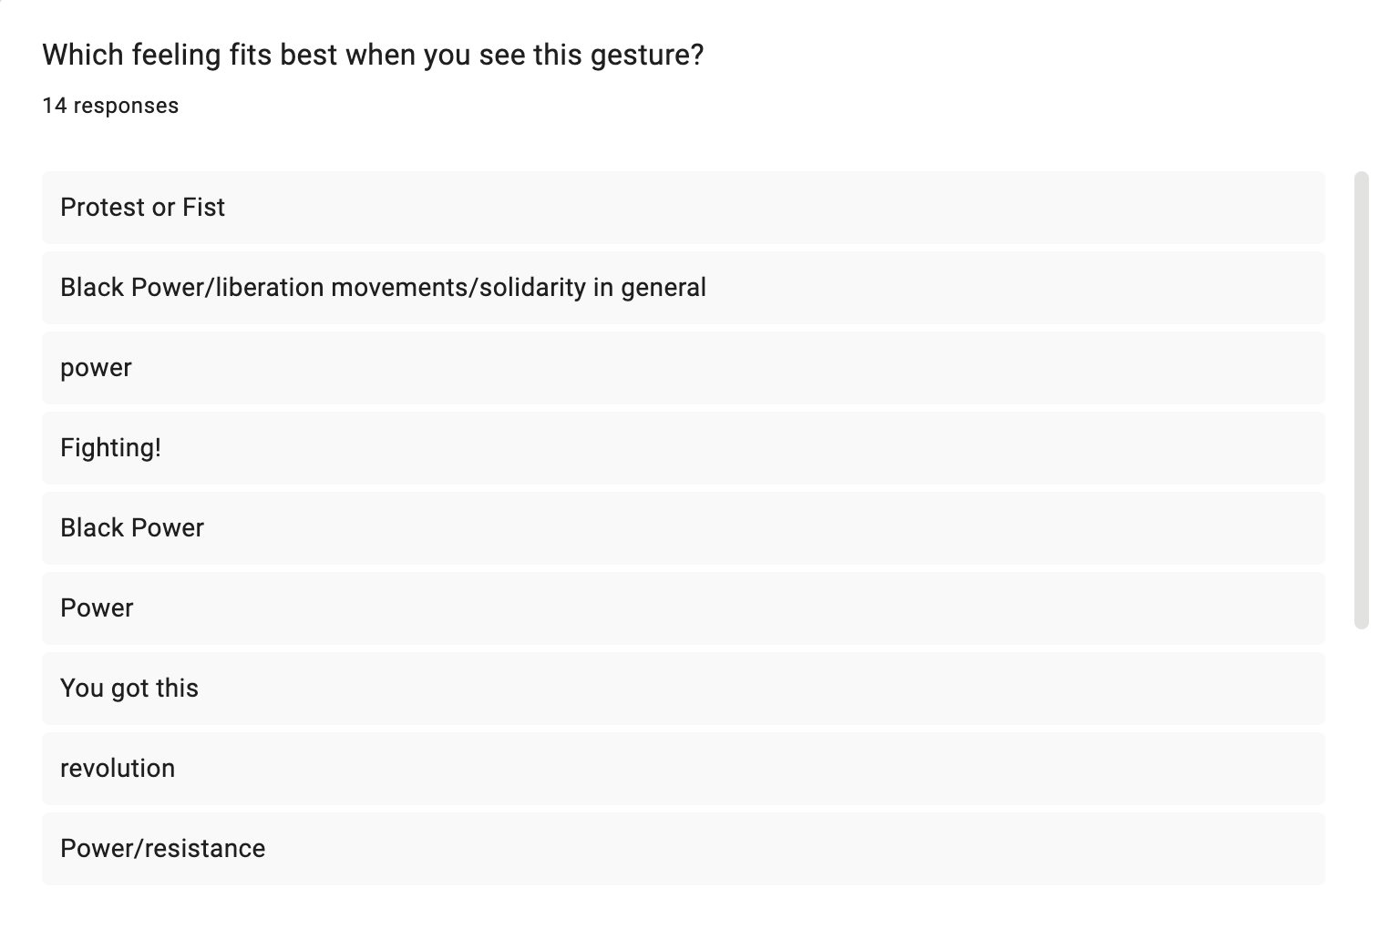
Task: Click the 'revolution' response row
Action: coord(684,769)
